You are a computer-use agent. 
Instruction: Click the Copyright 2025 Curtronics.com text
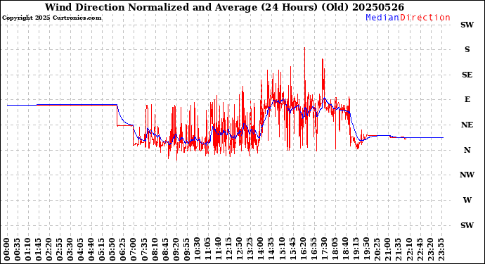tap(52, 18)
